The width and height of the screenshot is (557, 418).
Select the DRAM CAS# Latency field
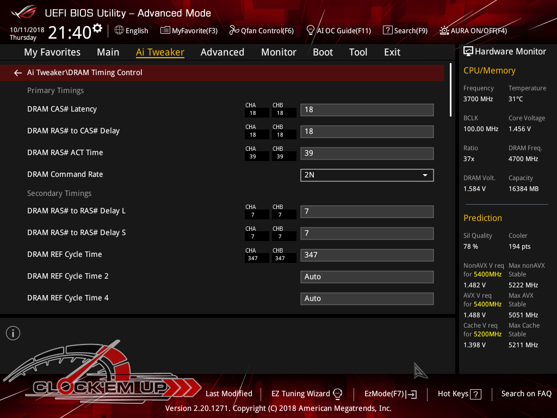367,109
